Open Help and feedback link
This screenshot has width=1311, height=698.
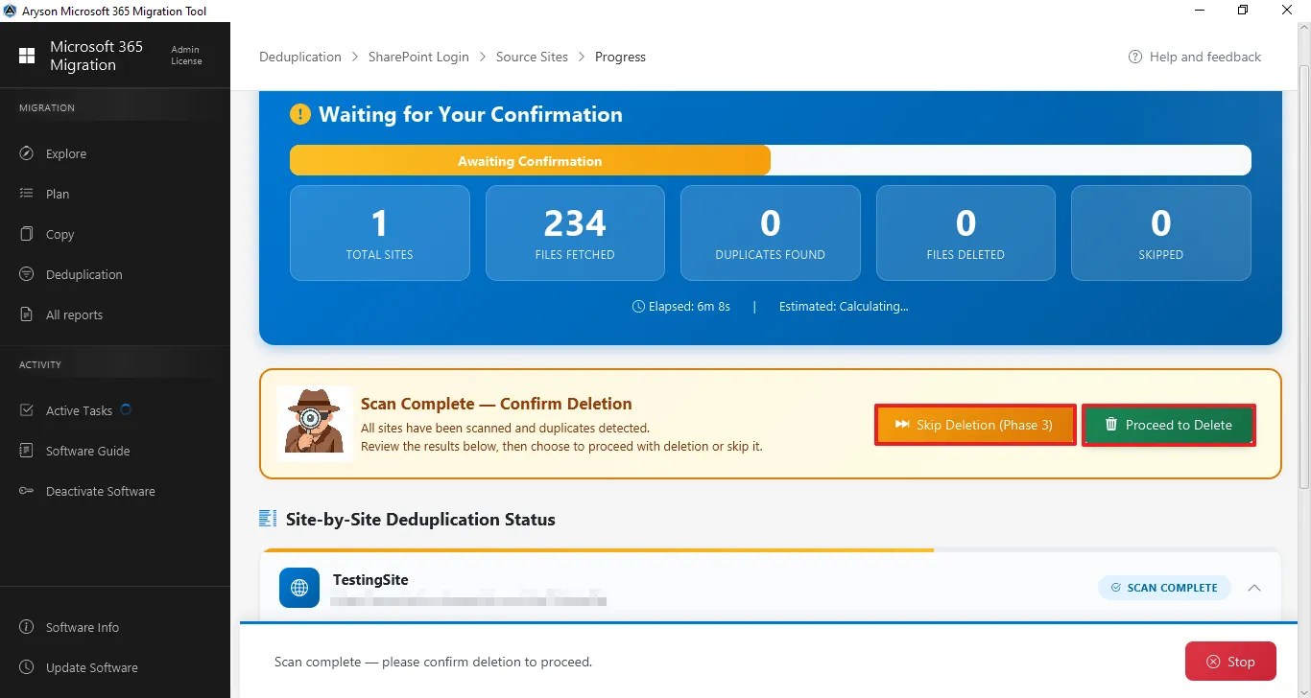pos(1195,57)
